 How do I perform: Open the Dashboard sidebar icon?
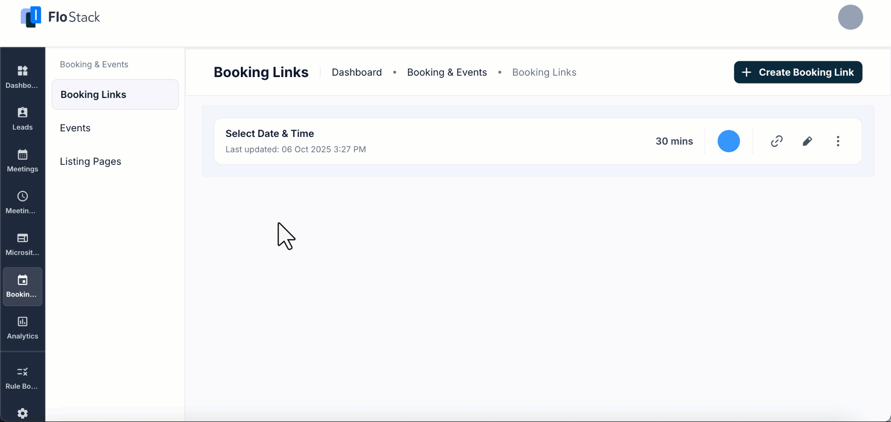(x=22, y=76)
